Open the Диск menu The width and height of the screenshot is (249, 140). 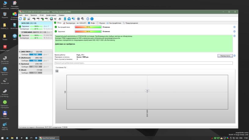tap(26, 15)
